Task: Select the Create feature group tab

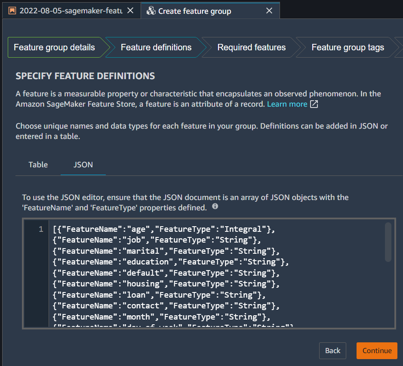Action: (210, 11)
